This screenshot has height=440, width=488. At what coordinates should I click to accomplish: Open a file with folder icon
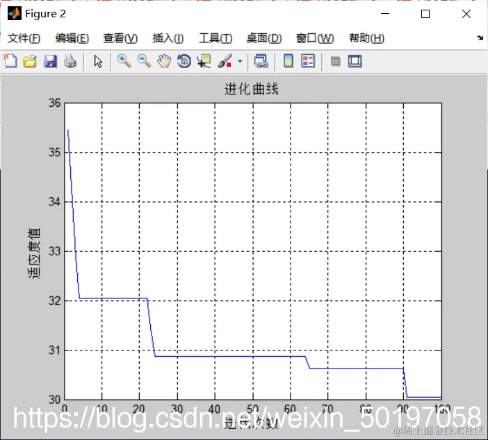(30, 61)
